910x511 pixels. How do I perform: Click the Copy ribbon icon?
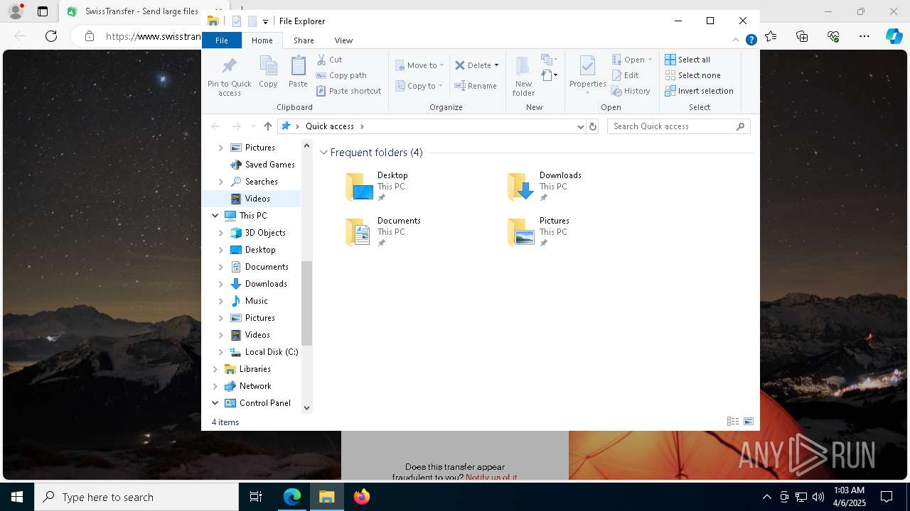(268, 72)
